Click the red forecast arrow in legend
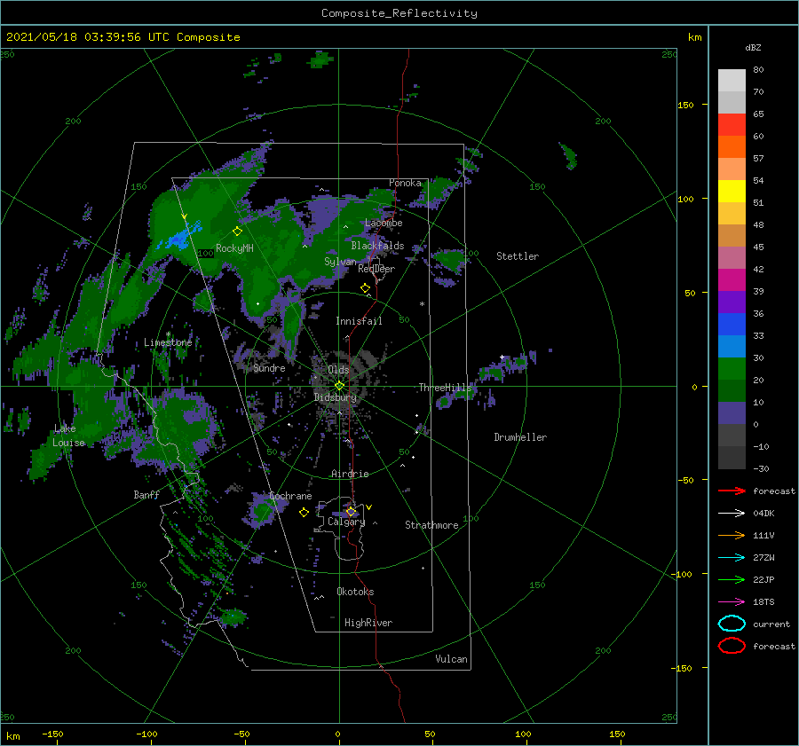 click(x=732, y=491)
